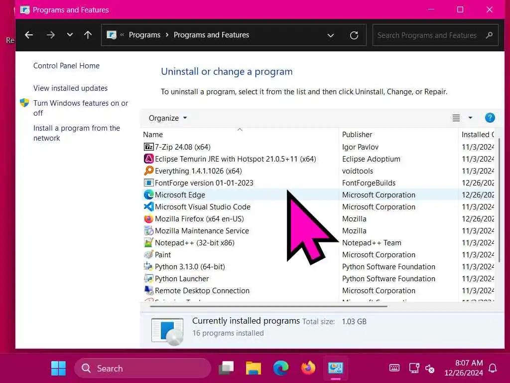Screen dimensions: 510x383
Task: Select the Remote Desktop Connection icon
Action: click(148, 290)
